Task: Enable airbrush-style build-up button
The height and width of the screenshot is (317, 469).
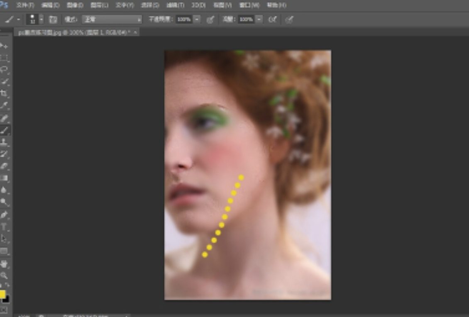Action: point(273,20)
